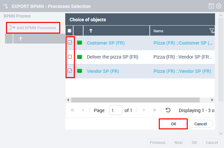Click the sort arrow in column header

coord(92,31)
